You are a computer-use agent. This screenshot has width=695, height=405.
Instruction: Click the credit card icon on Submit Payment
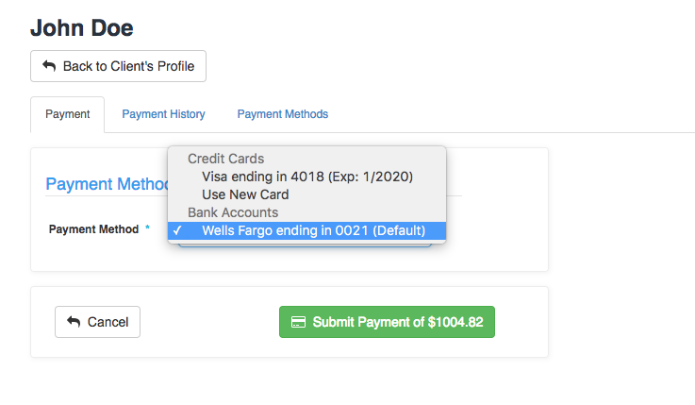298,322
